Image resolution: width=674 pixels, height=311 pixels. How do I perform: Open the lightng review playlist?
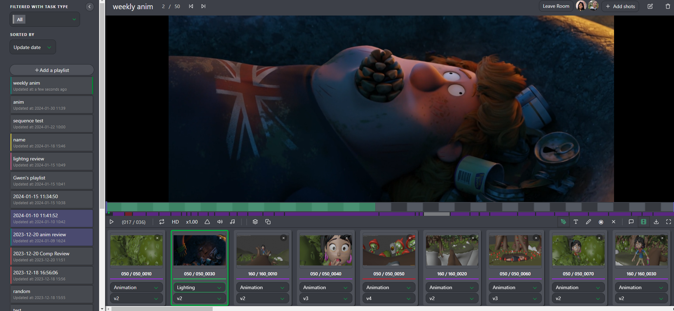click(51, 161)
